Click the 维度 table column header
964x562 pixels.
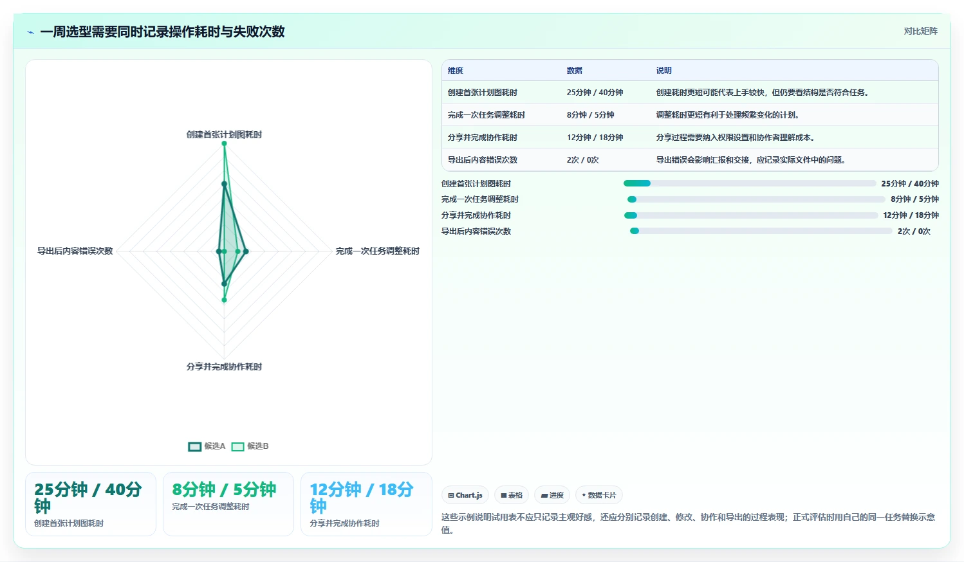click(x=456, y=71)
